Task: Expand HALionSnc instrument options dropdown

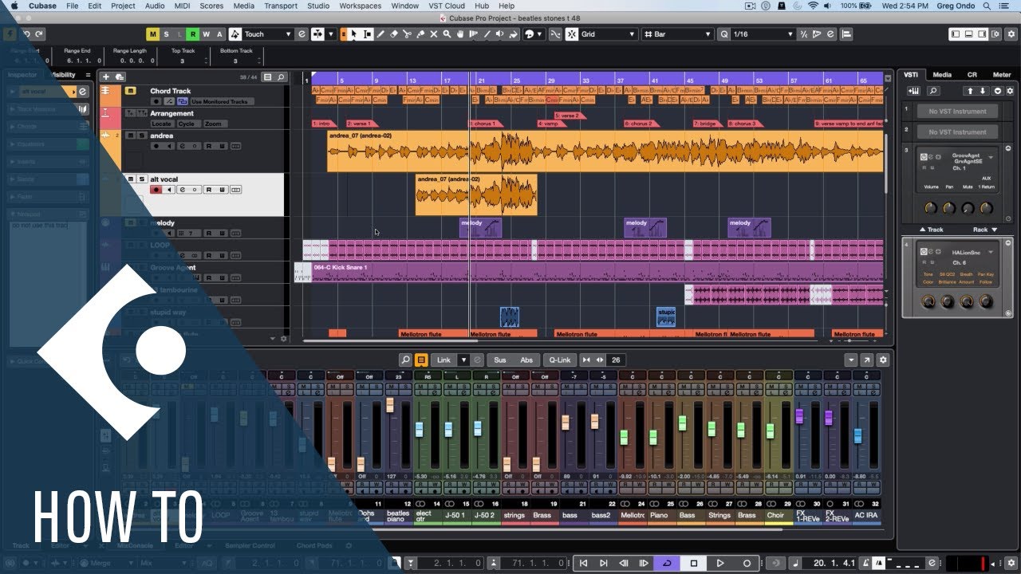Action: (x=991, y=252)
